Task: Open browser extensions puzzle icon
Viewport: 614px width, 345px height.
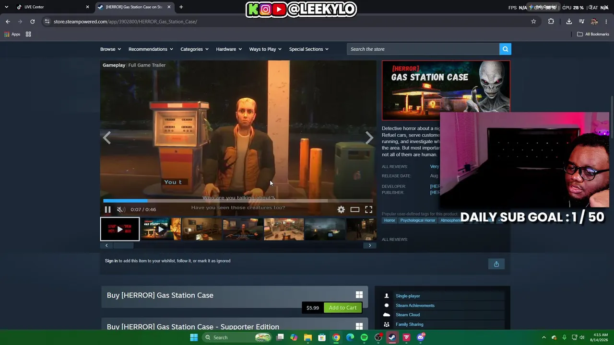Action: pos(551,22)
